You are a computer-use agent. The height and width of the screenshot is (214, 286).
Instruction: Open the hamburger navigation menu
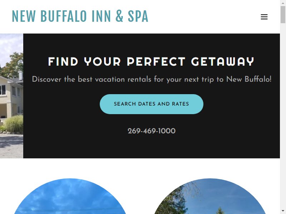(264, 17)
